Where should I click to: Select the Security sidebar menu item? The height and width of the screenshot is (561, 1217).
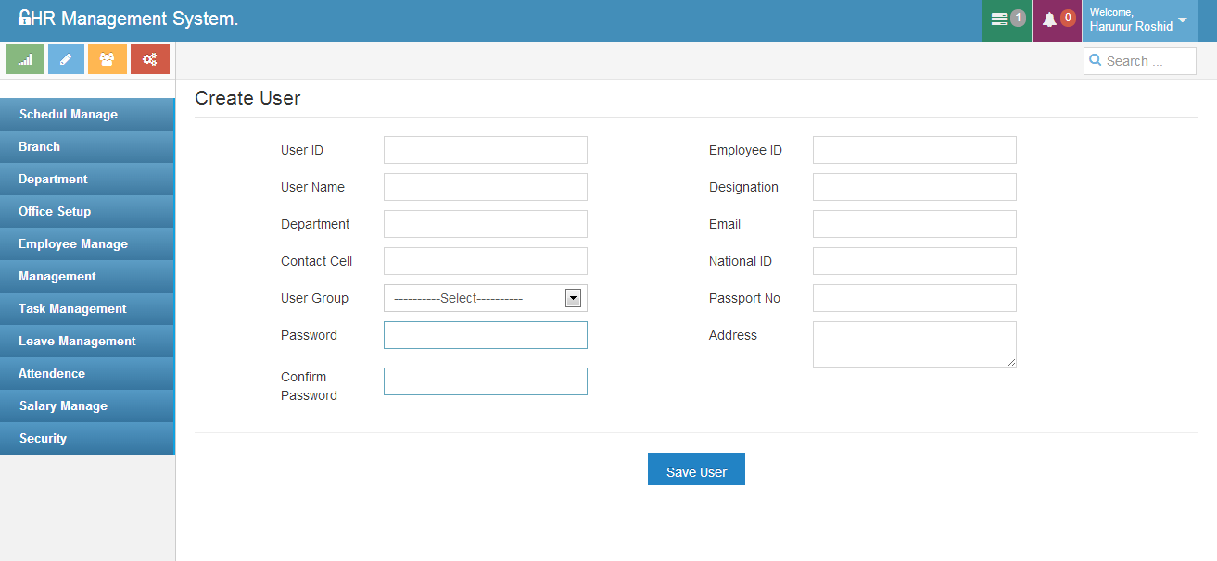(x=43, y=438)
